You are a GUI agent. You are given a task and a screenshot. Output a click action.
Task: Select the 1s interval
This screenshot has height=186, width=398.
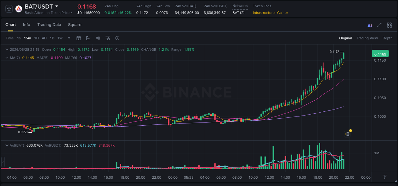(19, 38)
